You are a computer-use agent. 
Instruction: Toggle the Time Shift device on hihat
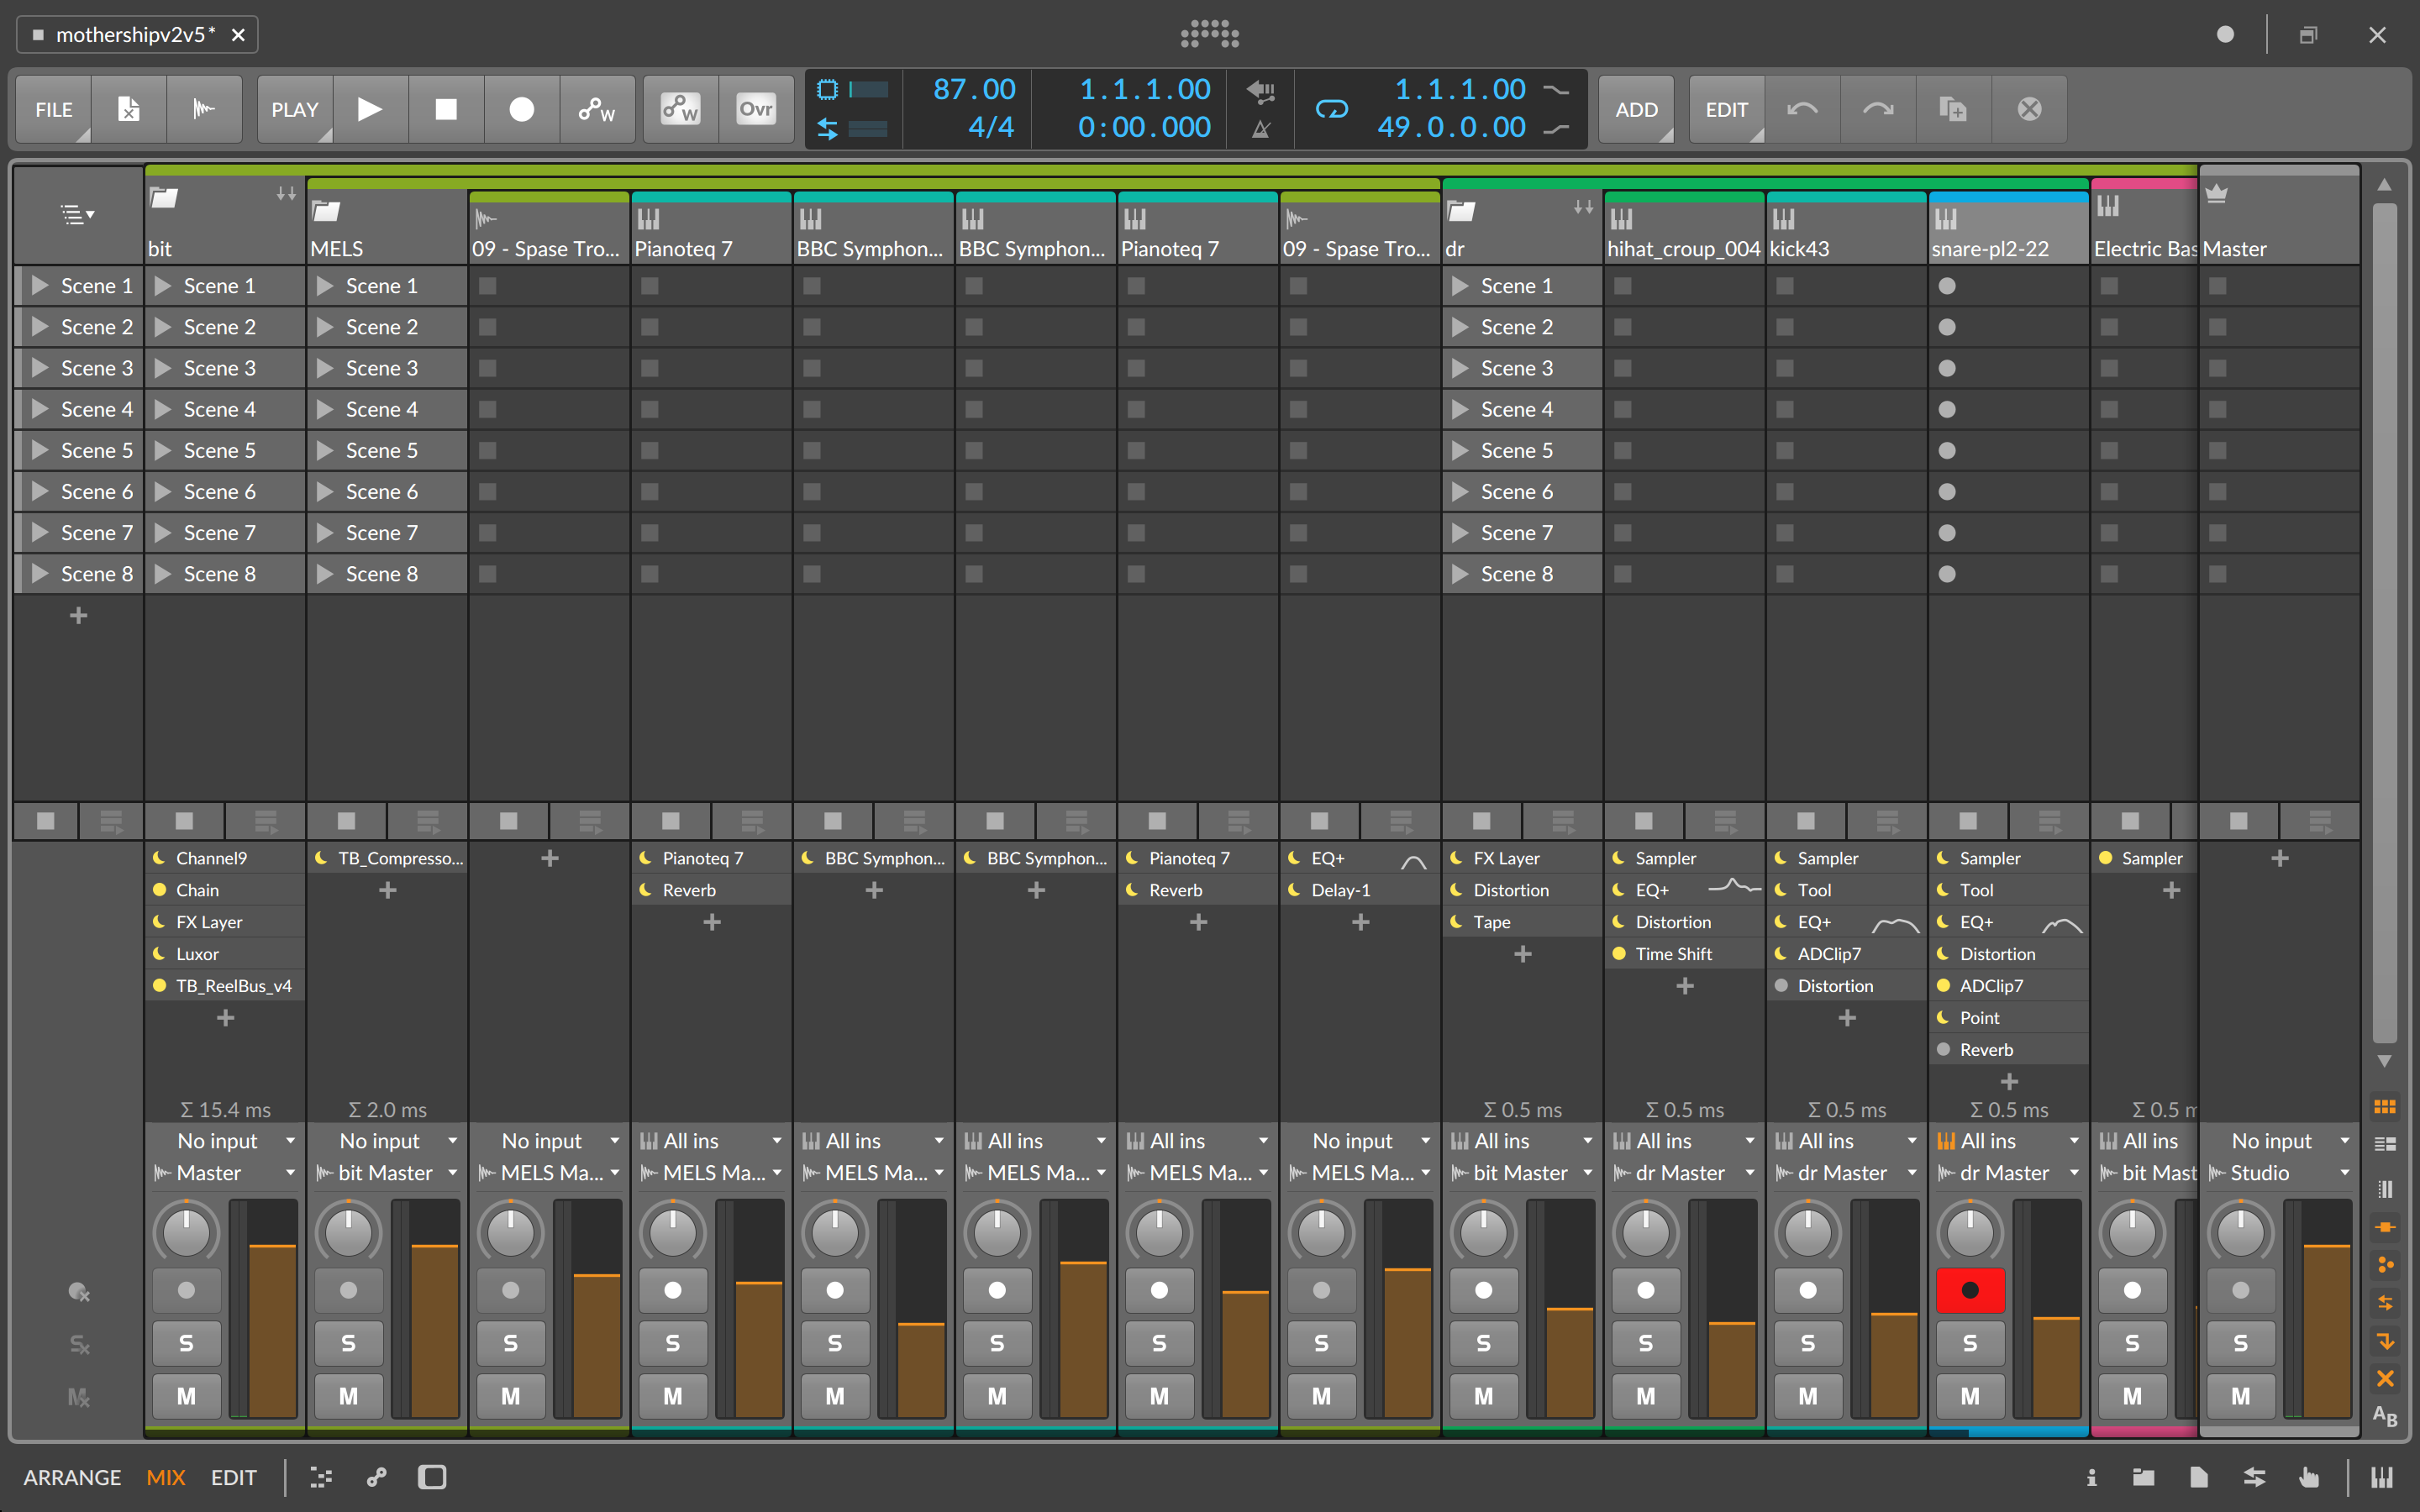[1619, 954]
